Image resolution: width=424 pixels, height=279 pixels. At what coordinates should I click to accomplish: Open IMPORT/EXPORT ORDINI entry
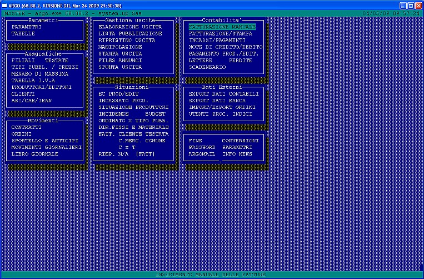coord(222,107)
